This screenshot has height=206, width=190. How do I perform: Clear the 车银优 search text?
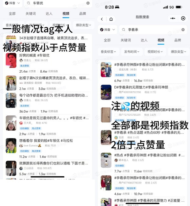(x=88, y=3)
